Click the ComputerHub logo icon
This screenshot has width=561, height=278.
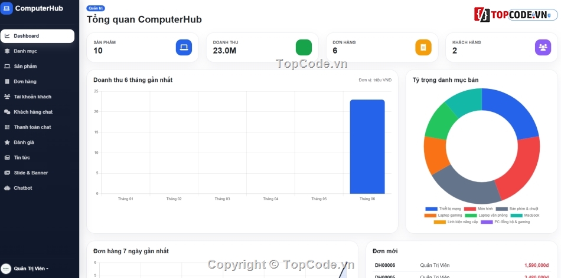6,8
